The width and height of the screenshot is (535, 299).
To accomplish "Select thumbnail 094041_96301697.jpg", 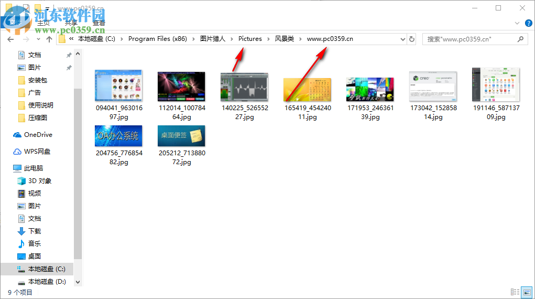I will point(118,86).
